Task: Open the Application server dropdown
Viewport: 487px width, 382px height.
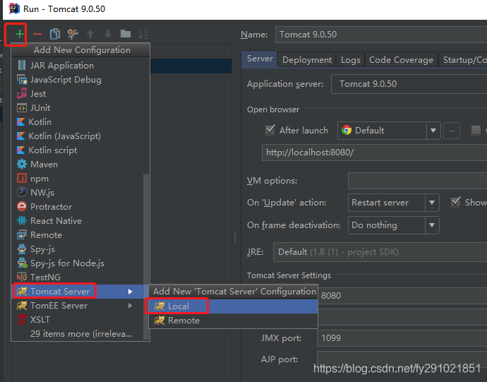Action: coord(409,84)
